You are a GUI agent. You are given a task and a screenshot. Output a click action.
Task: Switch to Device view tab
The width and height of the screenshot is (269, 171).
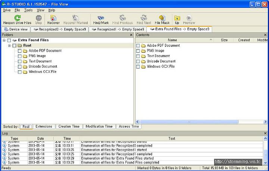click(16, 30)
